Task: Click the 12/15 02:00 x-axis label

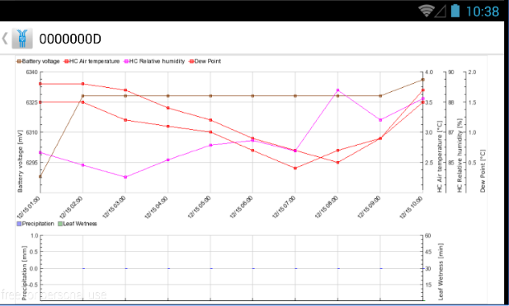Action: pyautogui.click(x=72, y=206)
